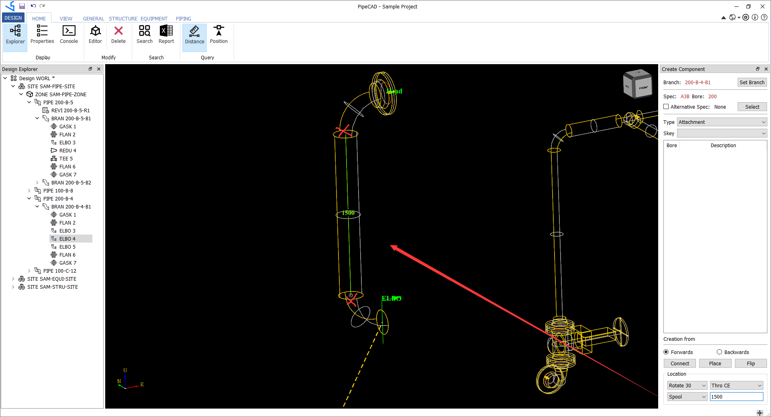Enable the Alternative Spec checkbox
Image resolution: width=771 pixels, height=417 pixels.
tap(666, 107)
